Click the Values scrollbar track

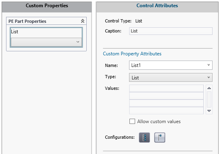click(209, 99)
